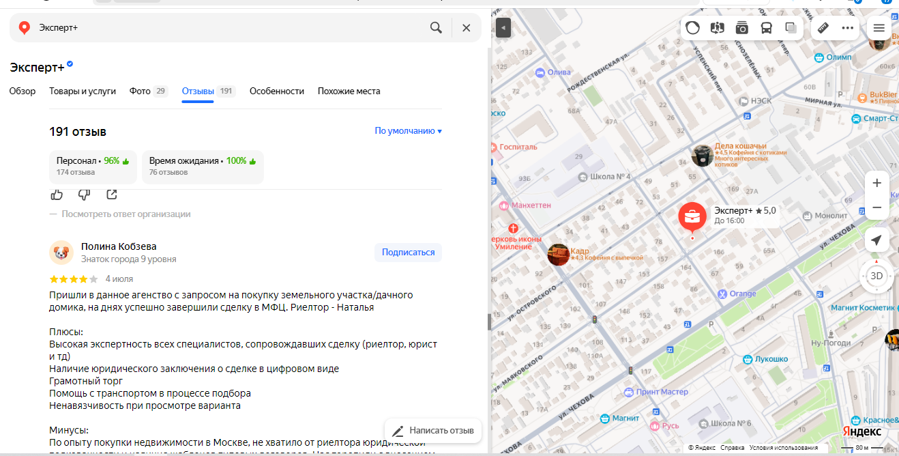Open the hamburger menu on the map
The height and width of the screenshot is (456, 899).
pyautogui.click(x=879, y=28)
